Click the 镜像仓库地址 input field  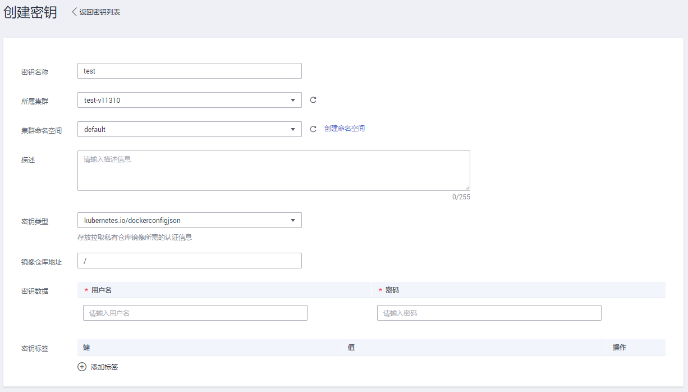pos(189,261)
